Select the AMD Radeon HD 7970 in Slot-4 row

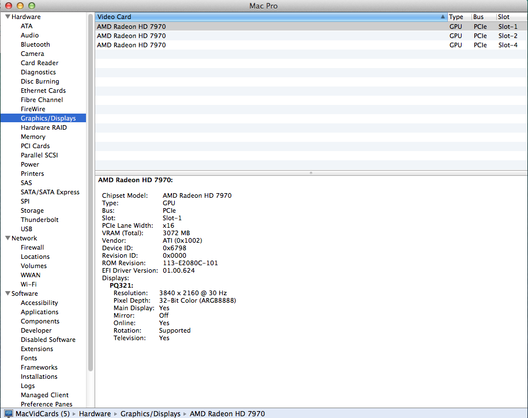[312, 45]
